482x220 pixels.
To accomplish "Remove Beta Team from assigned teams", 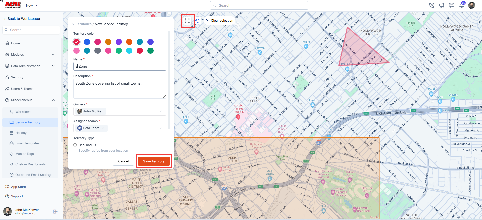I will [103, 128].
